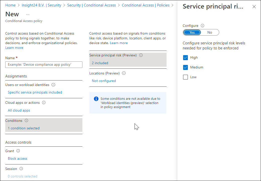Click the Assignments heading

point(16,76)
